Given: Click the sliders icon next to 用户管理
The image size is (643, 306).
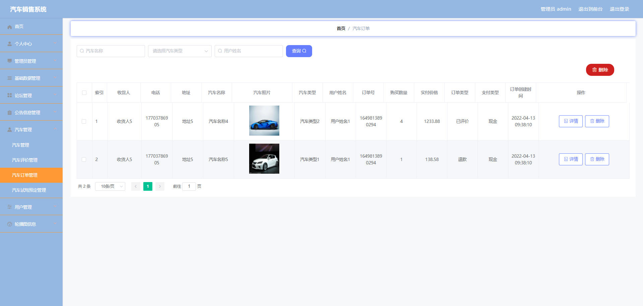Looking at the screenshot, I should point(10,207).
